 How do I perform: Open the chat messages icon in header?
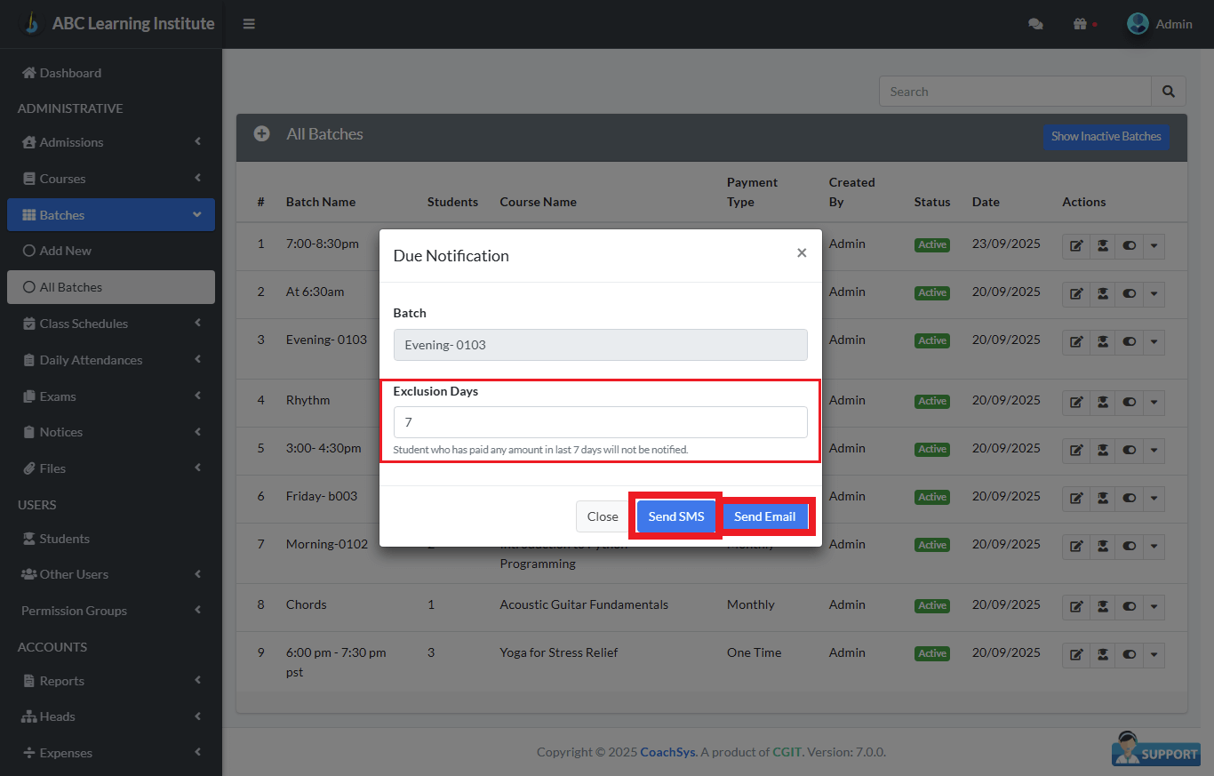tap(1035, 25)
